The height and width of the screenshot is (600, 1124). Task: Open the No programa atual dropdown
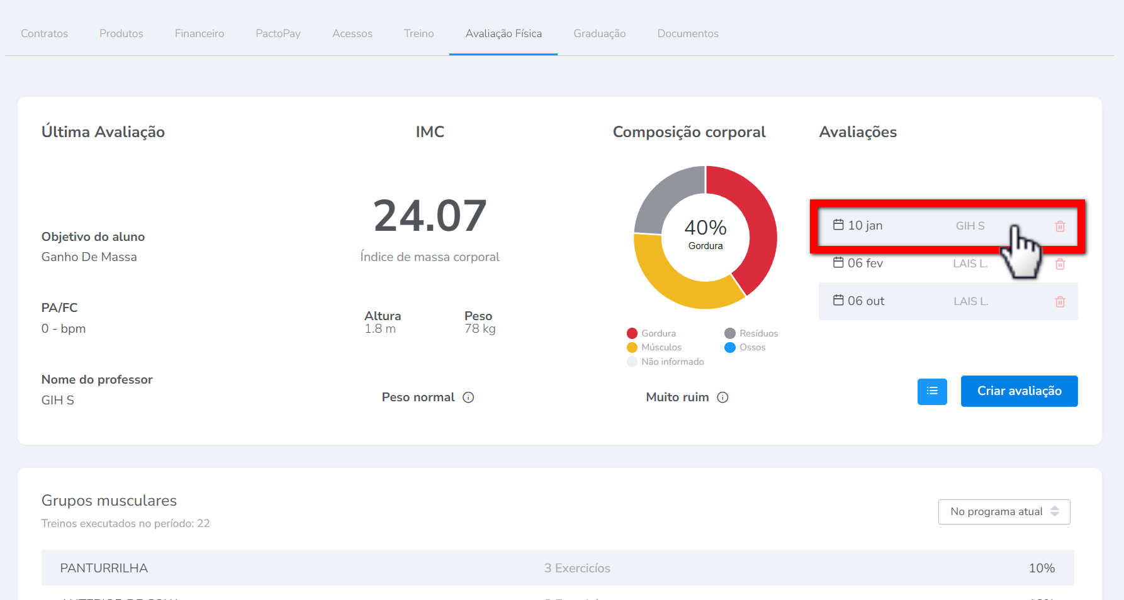[1004, 512]
